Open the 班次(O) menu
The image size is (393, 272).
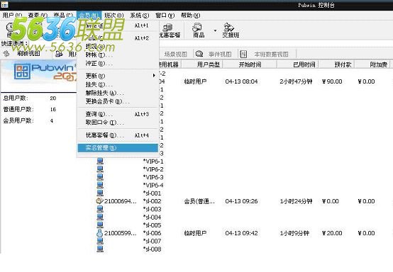114,16
